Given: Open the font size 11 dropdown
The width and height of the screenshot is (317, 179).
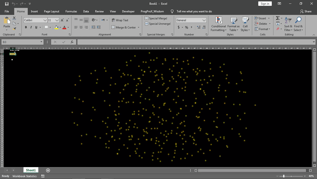Looking at the screenshot, I should click(x=57, y=20).
